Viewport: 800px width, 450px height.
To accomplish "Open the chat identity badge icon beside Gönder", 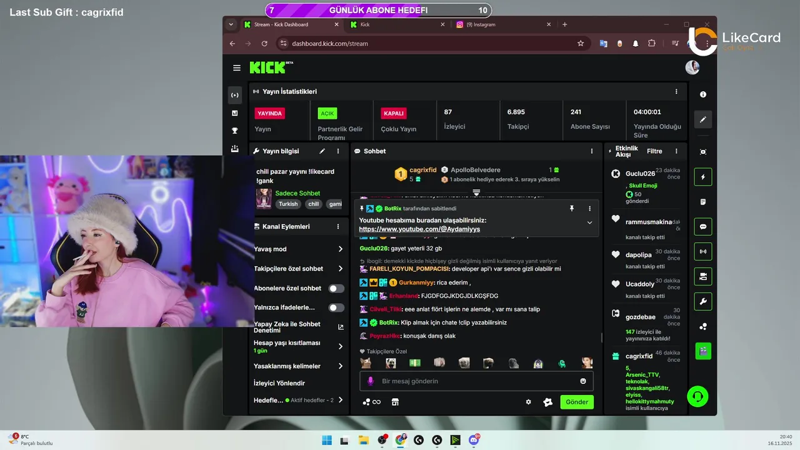I will click(548, 402).
